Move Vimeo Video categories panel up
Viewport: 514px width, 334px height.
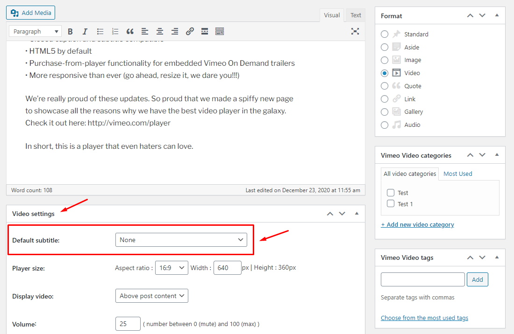[470, 155]
